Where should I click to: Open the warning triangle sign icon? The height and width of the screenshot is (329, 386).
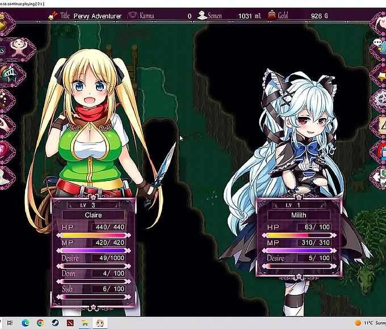pyautogui.click(x=380, y=126)
